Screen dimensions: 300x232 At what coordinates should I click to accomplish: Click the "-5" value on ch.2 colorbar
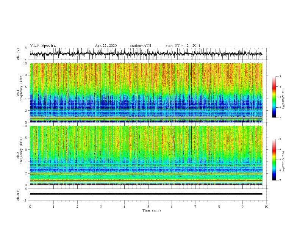pos(279,160)
